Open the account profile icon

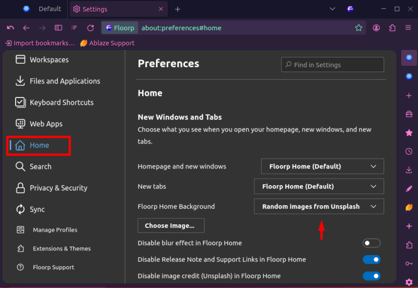click(x=376, y=28)
